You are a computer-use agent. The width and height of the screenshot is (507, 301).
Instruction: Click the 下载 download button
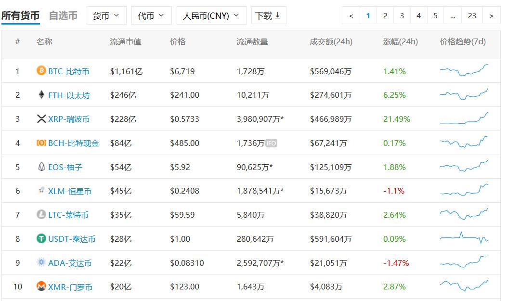268,15
